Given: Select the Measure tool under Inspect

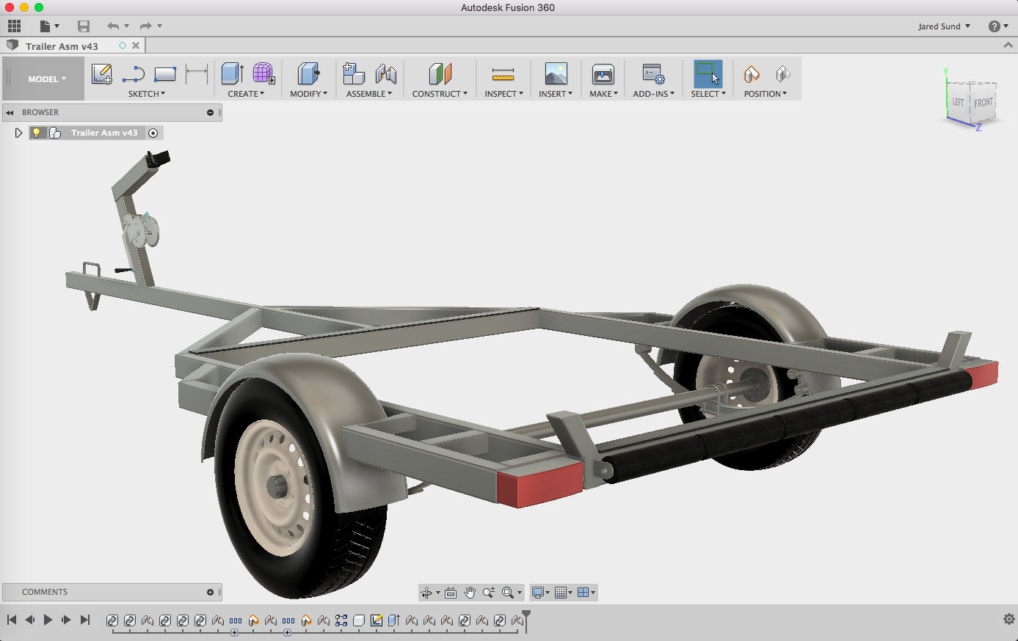Looking at the screenshot, I should tap(503, 74).
